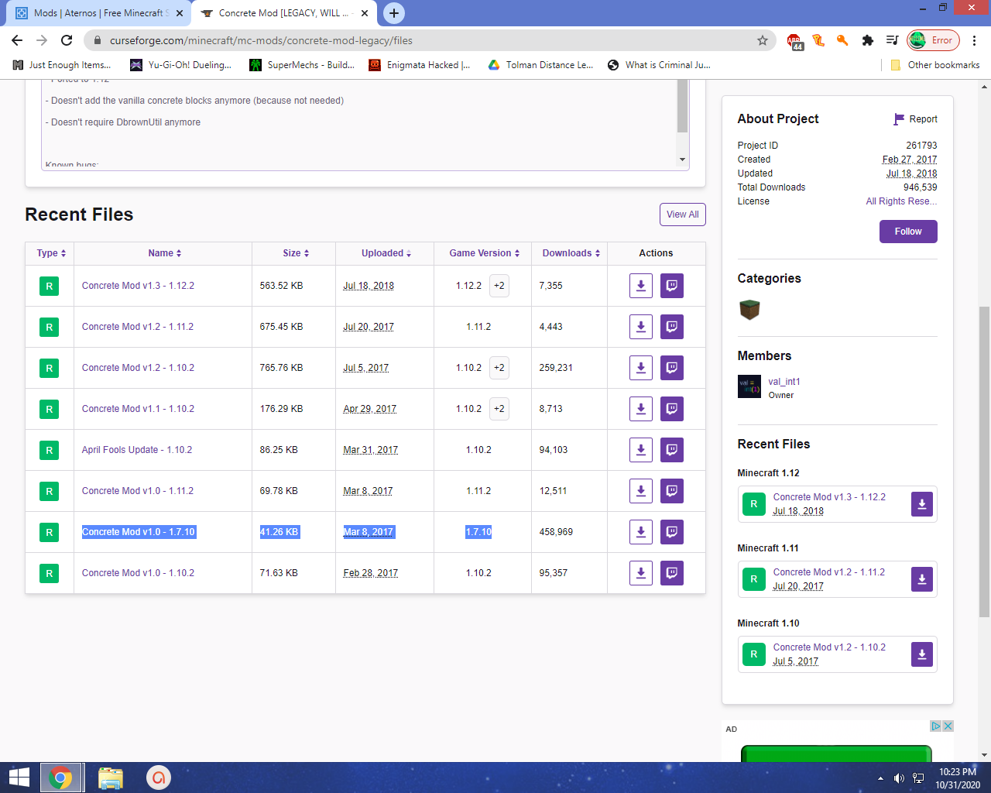This screenshot has height=793, width=991.
Task: Download Concrete Mod v1.0 - 1.10.2 file
Action: point(641,573)
